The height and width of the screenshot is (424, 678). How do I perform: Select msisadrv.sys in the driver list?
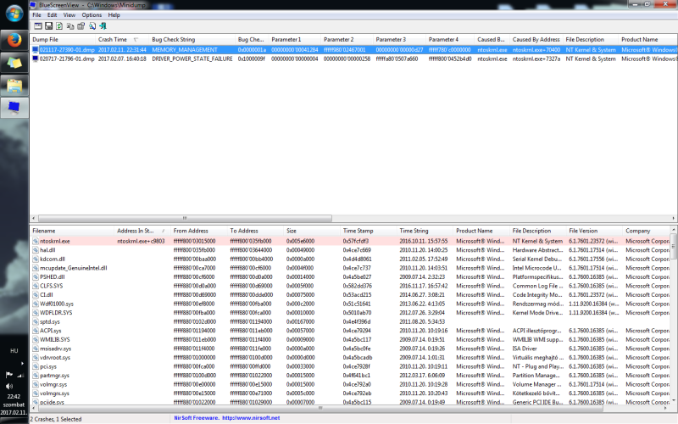[x=55, y=349]
